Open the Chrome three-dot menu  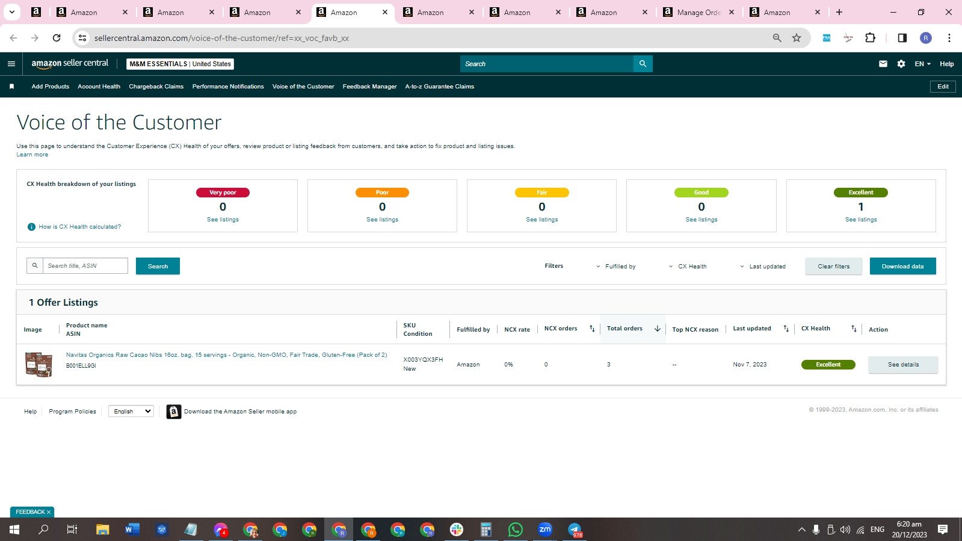click(x=949, y=38)
